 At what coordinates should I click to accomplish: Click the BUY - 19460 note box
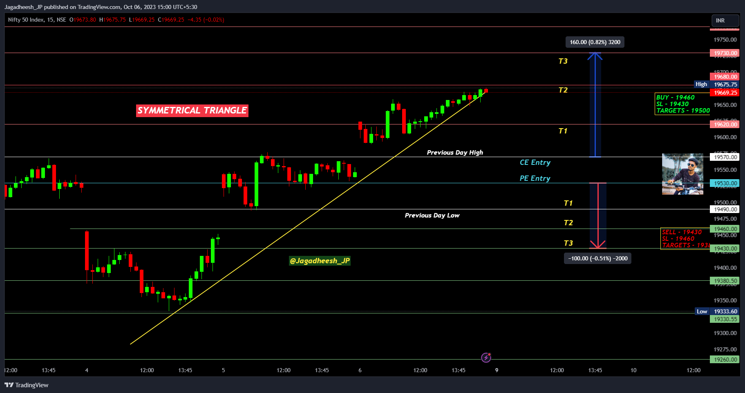(x=682, y=104)
